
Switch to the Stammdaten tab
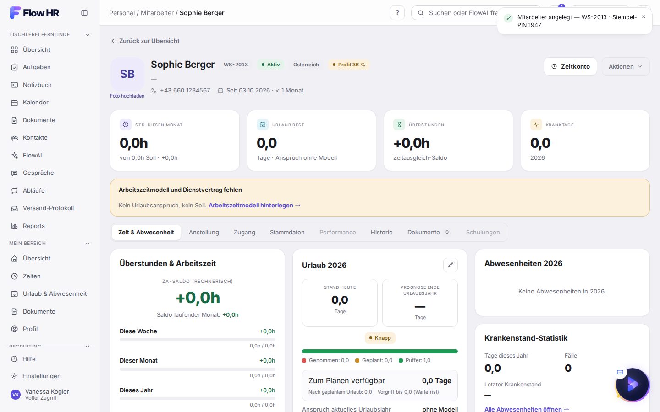coord(287,233)
